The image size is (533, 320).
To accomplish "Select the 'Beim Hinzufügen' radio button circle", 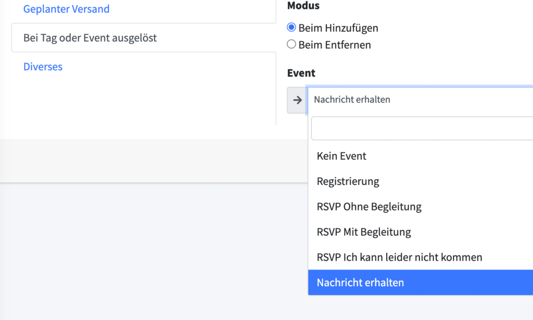I will 291,28.
